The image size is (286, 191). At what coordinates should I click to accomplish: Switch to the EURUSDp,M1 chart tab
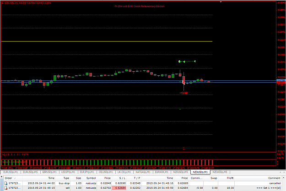pos(11,172)
